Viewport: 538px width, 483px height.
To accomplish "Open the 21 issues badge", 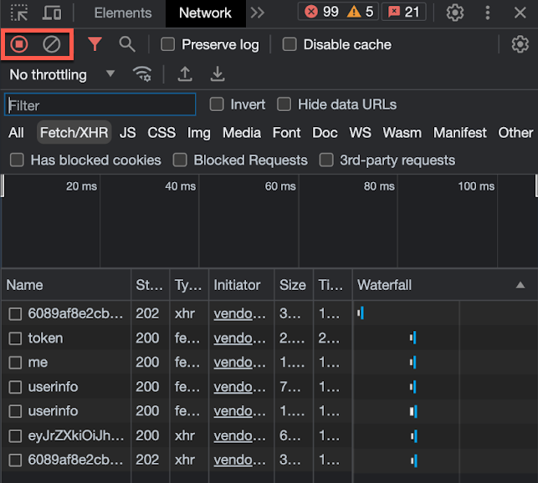I will click(x=404, y=12).
